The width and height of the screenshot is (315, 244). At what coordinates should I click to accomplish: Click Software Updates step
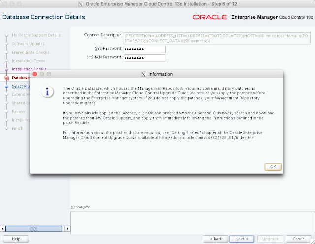[28, 44]
